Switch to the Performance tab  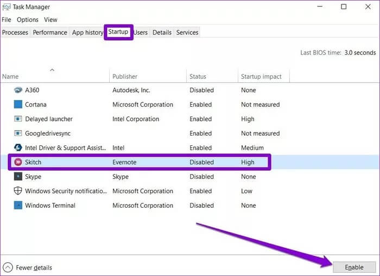click(x=50, y=33)
